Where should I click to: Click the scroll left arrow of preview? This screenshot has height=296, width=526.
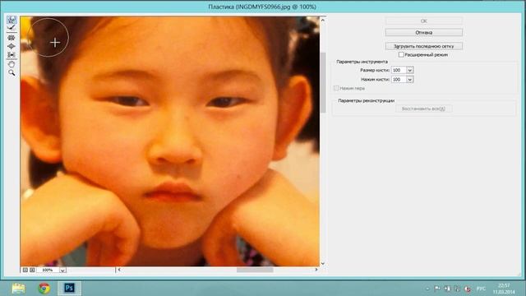[119, 270]
